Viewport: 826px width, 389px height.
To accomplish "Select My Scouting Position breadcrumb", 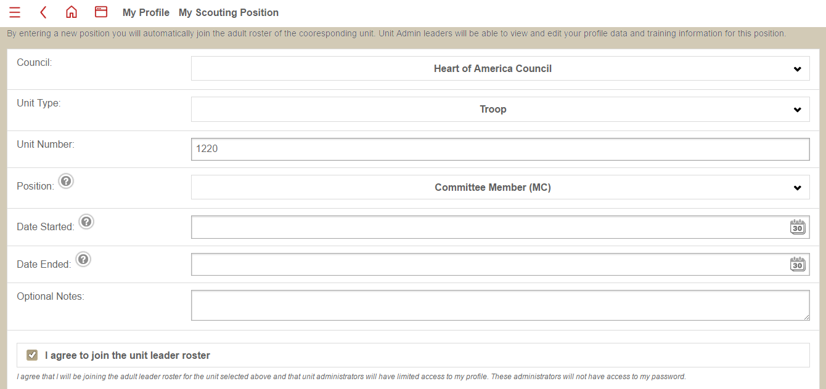I will [229, 12].
